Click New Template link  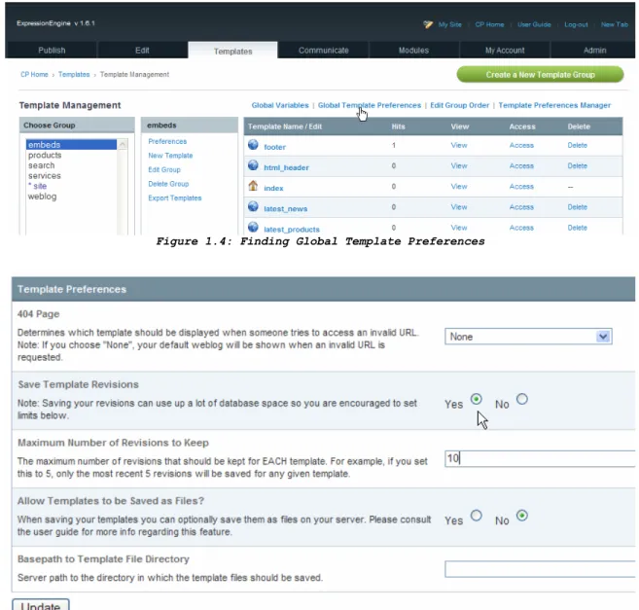point(170,156)
